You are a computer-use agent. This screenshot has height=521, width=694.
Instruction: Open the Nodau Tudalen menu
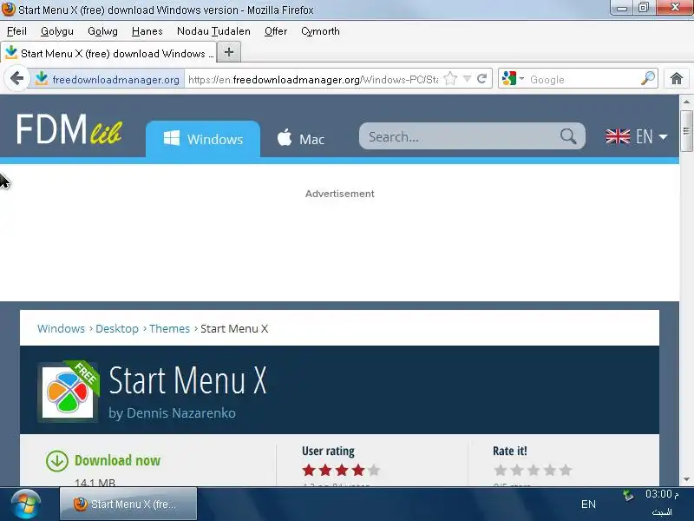(x=213, y=31)
